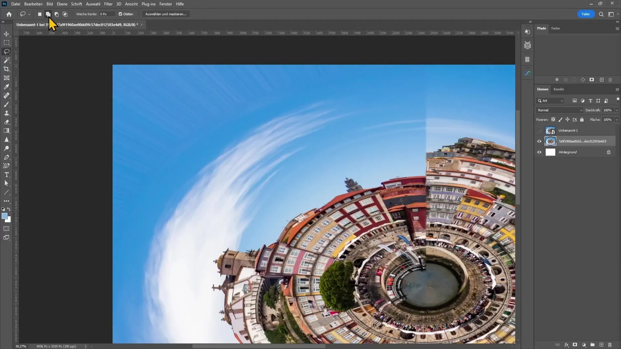Select the Eraser tool

click(x=6, y=122)
